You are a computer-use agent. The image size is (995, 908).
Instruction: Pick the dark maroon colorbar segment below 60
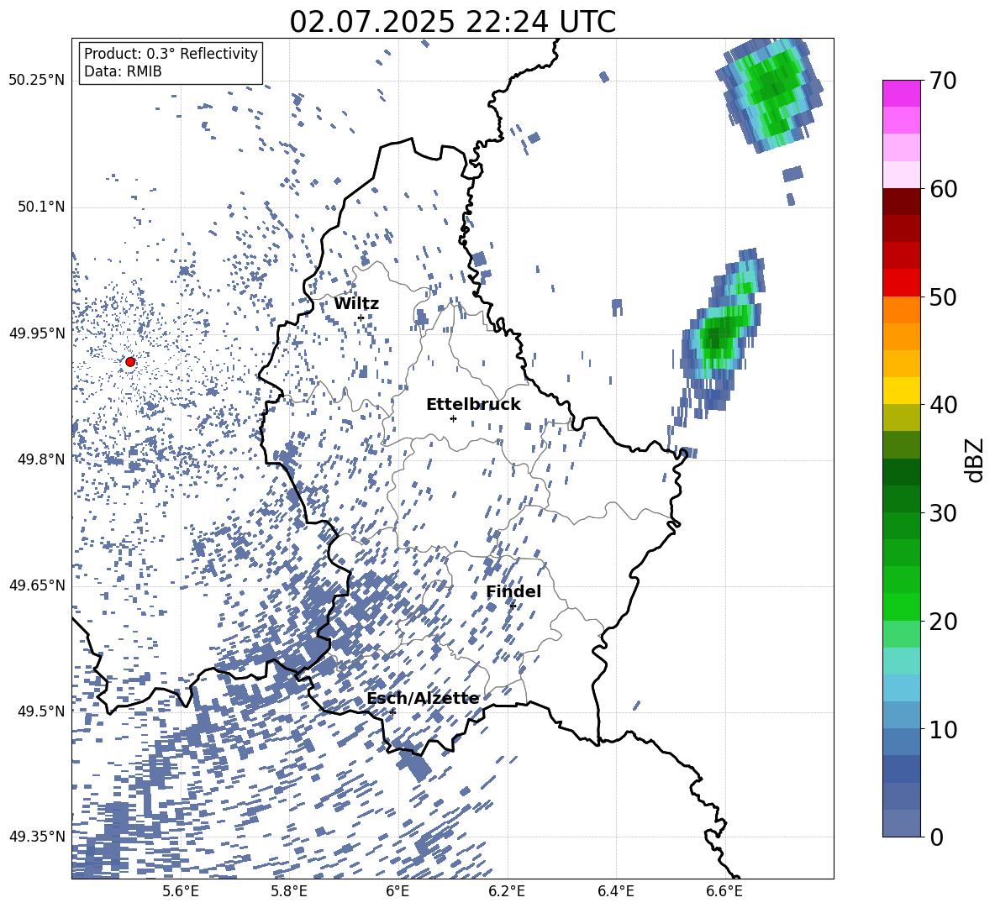901,202
